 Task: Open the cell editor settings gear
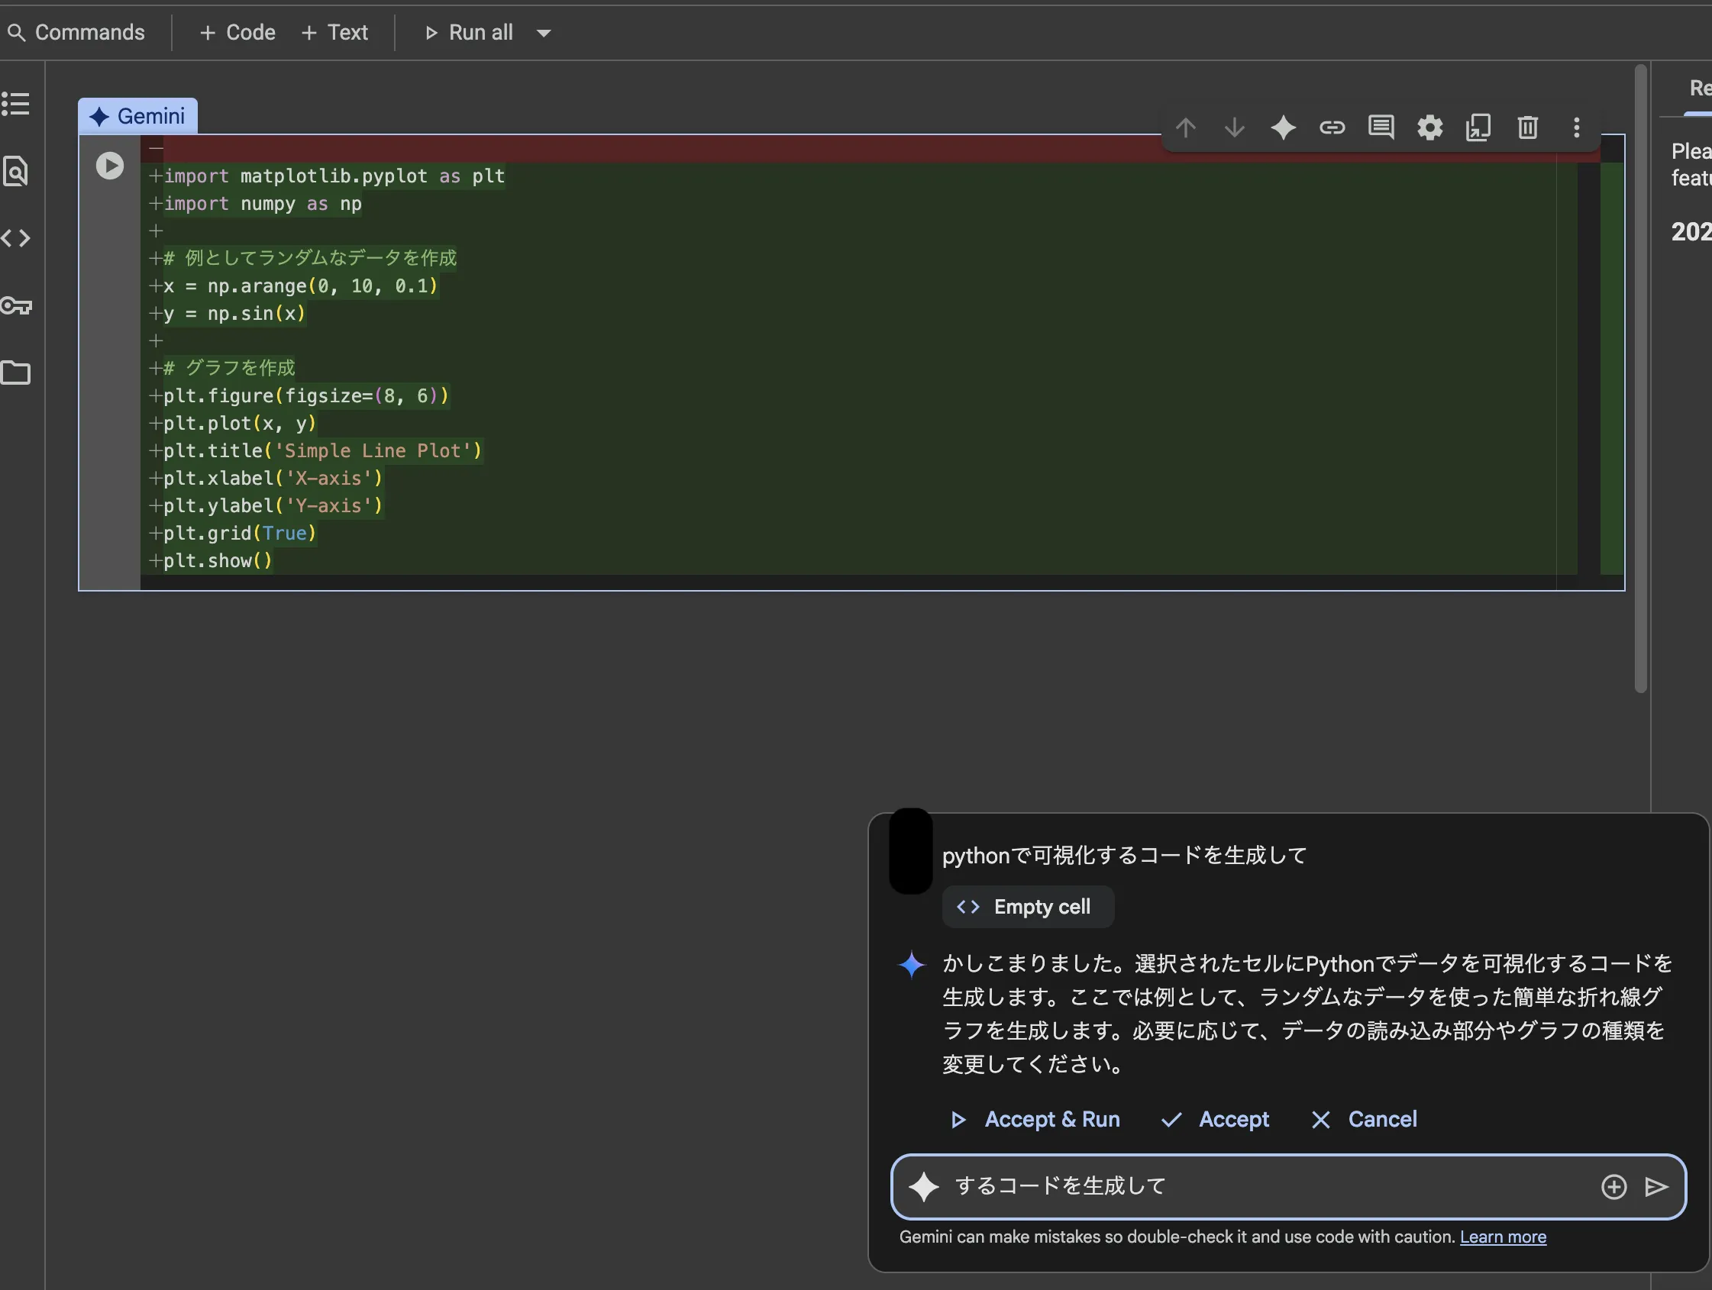1429,127
